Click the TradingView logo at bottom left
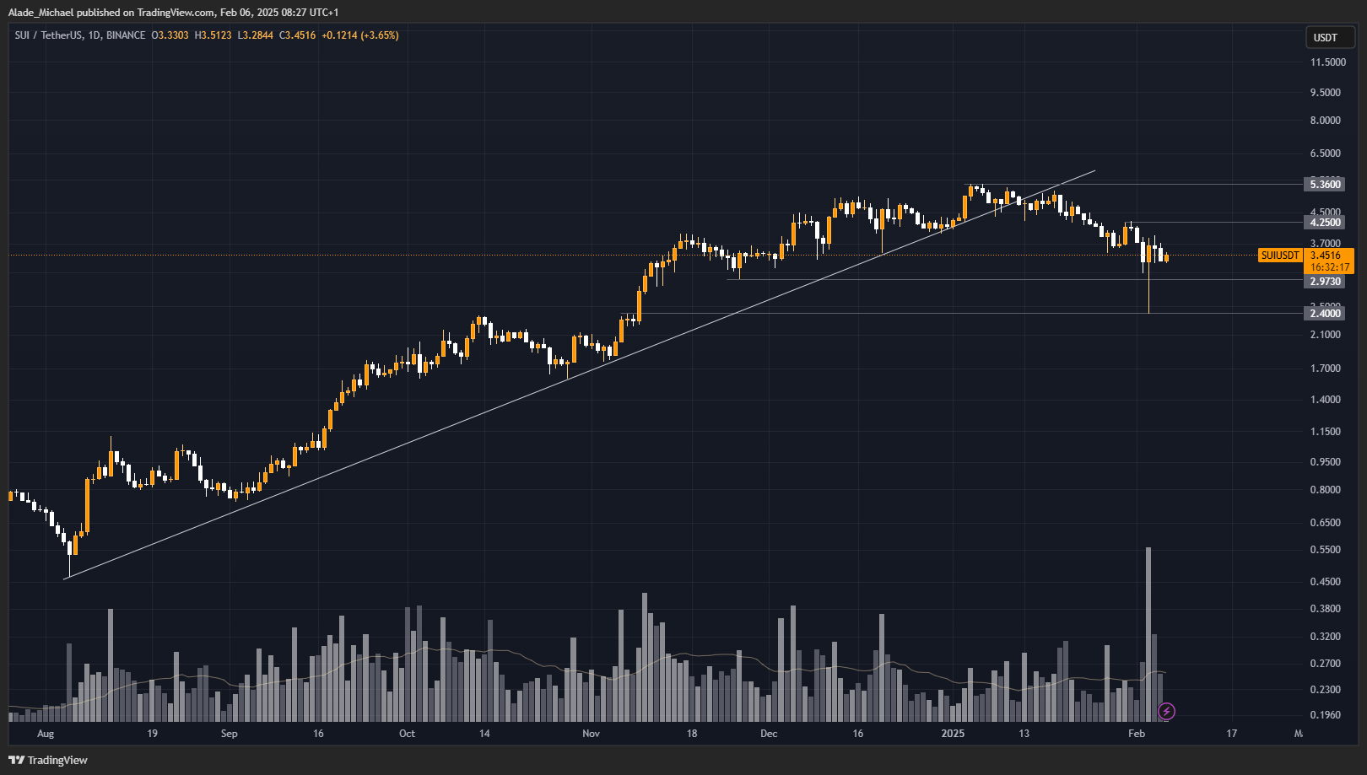The height and width of the screenshot is (775, 1367). [48, 760]
